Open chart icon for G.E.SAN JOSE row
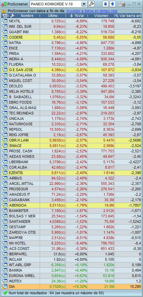Viewport: 143px width, 297px height. point(4,70)
